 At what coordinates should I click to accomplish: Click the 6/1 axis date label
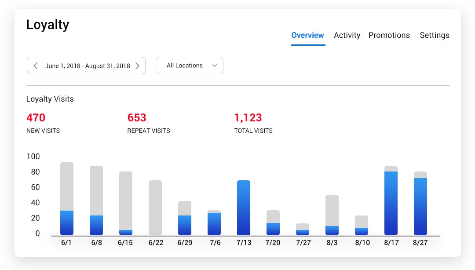[66, 243]
